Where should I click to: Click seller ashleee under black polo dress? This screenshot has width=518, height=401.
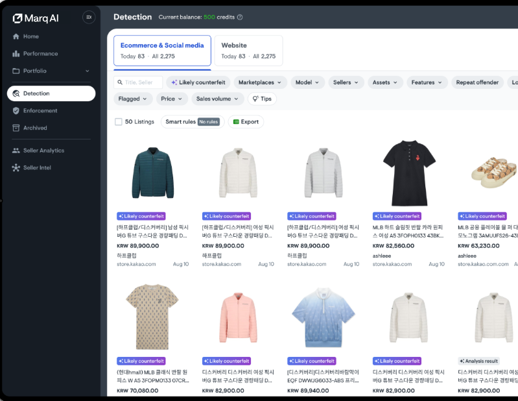(x=382, y=256)
